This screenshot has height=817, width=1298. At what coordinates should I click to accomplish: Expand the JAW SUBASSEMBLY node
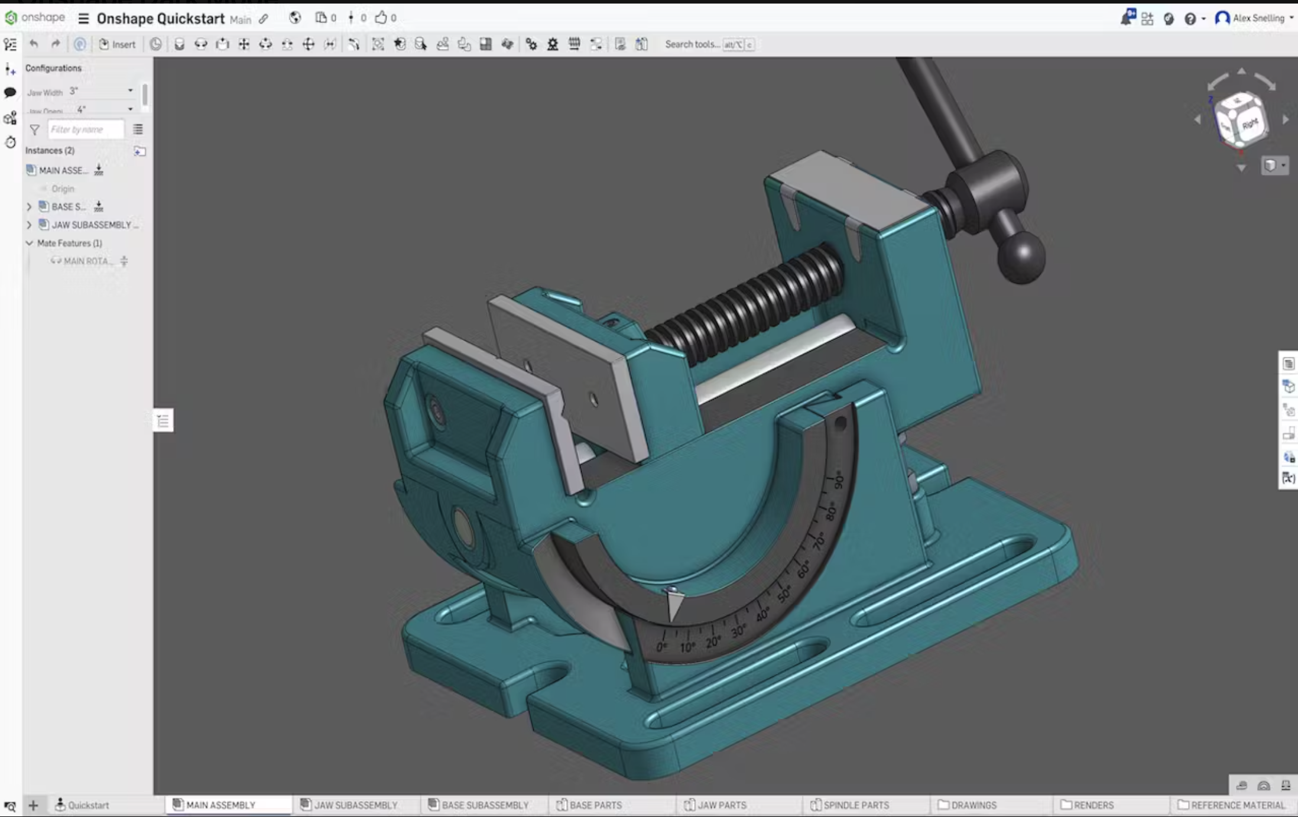[29, 225]
